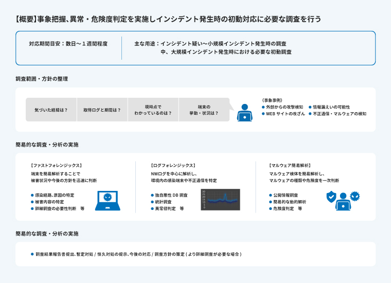Click the 【マルウェア簡易解析】 heading
This screenshot has height=283, width=391.
coord(290,166)
